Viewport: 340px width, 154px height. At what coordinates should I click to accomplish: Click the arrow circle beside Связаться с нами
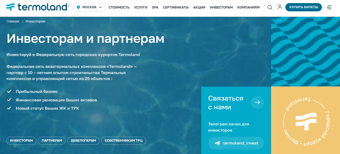257,102
